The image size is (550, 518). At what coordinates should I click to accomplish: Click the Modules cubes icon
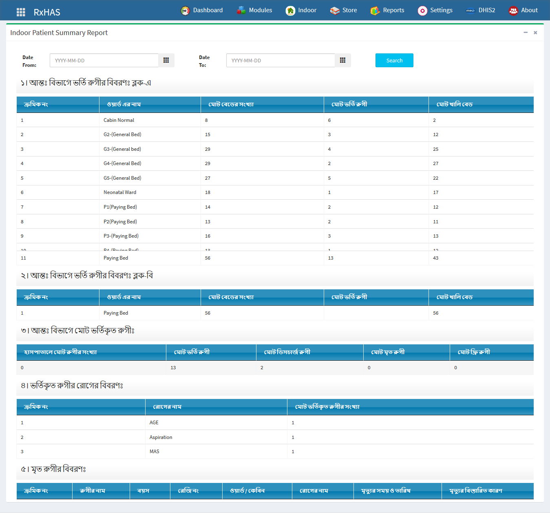point(241,11)
